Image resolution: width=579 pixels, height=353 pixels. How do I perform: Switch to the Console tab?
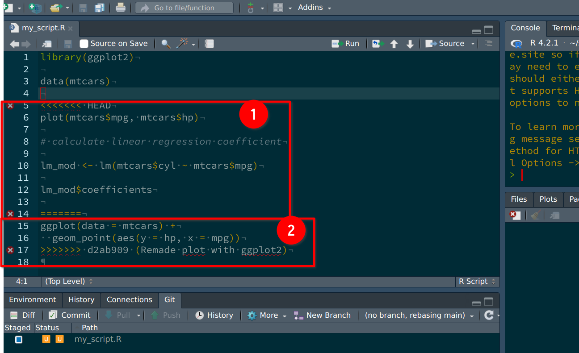[525, 28]
